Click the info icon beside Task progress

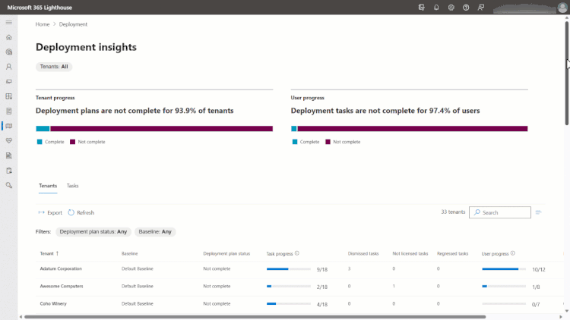click(297, 253)
